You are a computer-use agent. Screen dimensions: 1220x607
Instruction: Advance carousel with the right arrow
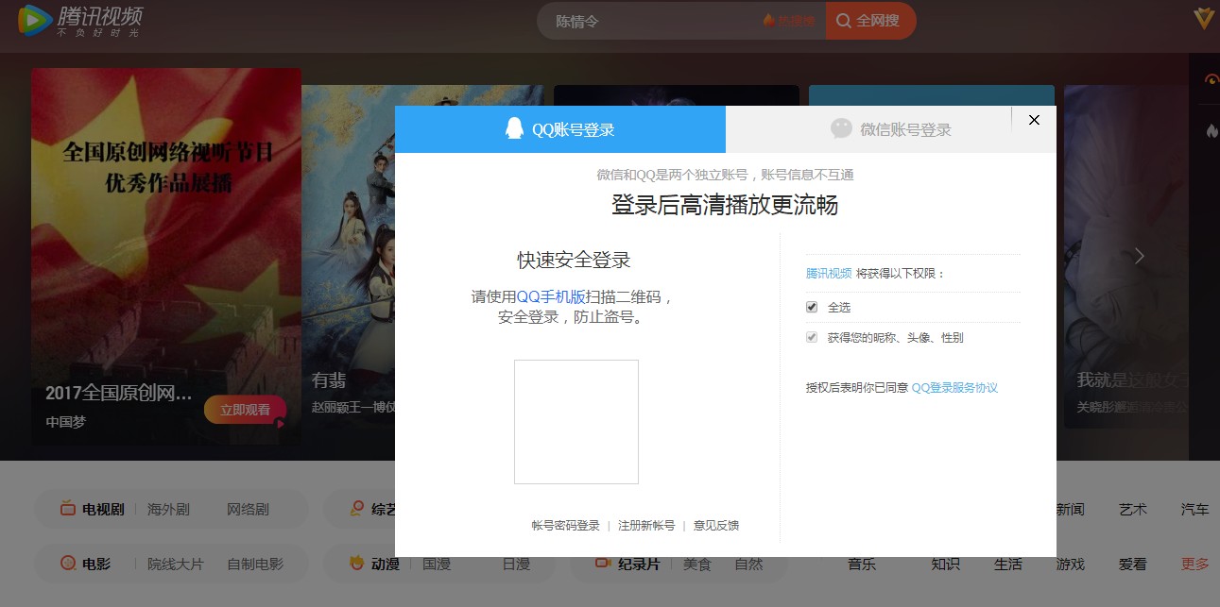click(x=1140, y=256)
